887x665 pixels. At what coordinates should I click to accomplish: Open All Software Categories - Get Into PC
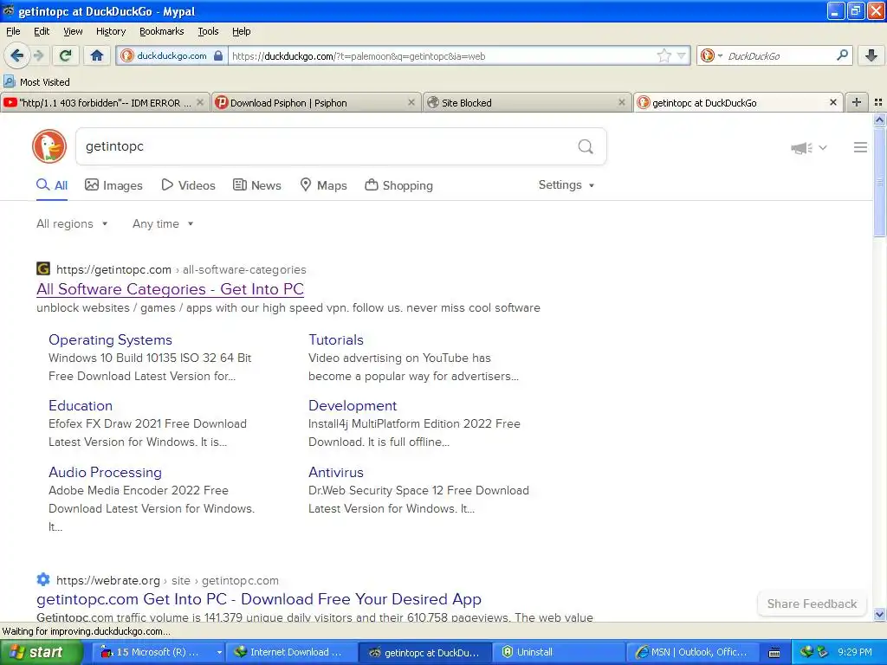(171, 289)
